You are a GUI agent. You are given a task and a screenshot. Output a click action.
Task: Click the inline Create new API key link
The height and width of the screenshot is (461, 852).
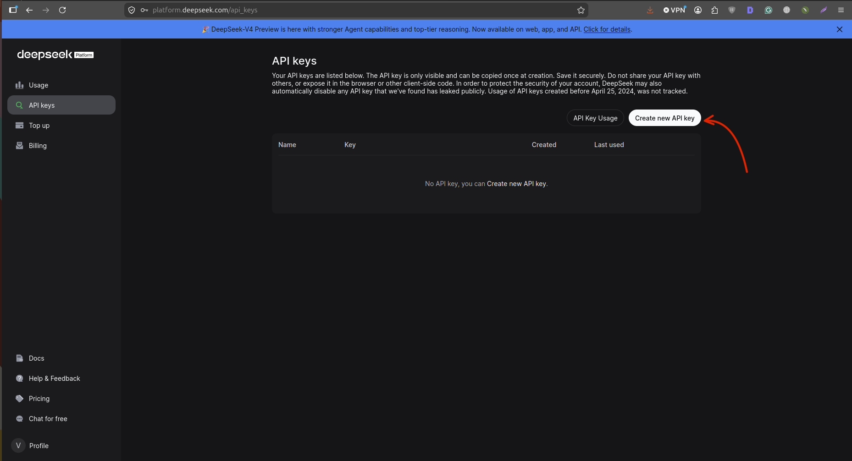516,184
